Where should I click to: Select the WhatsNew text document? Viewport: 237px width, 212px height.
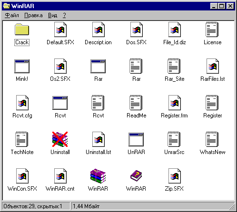[212, 139]
